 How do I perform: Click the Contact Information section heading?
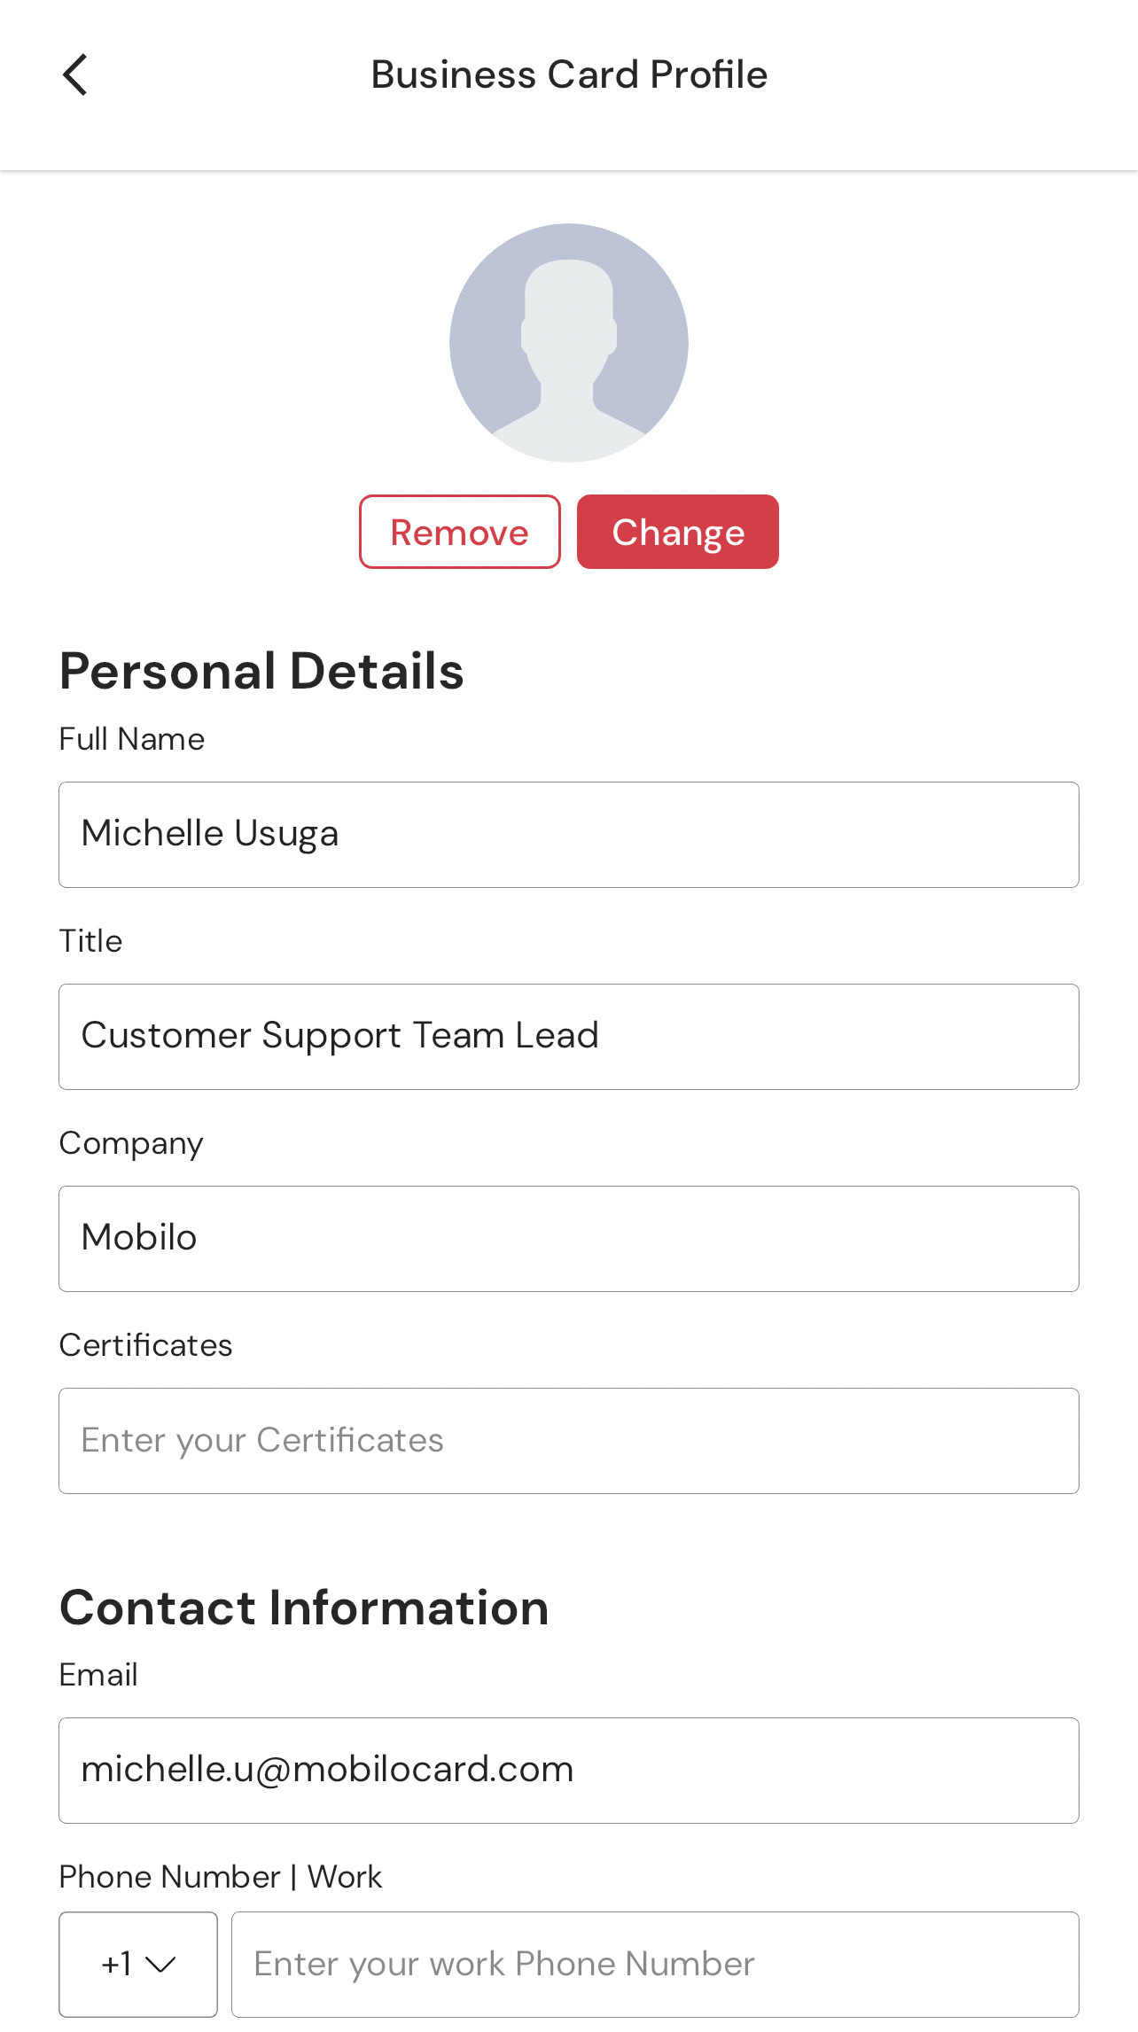pos(304,1608)
